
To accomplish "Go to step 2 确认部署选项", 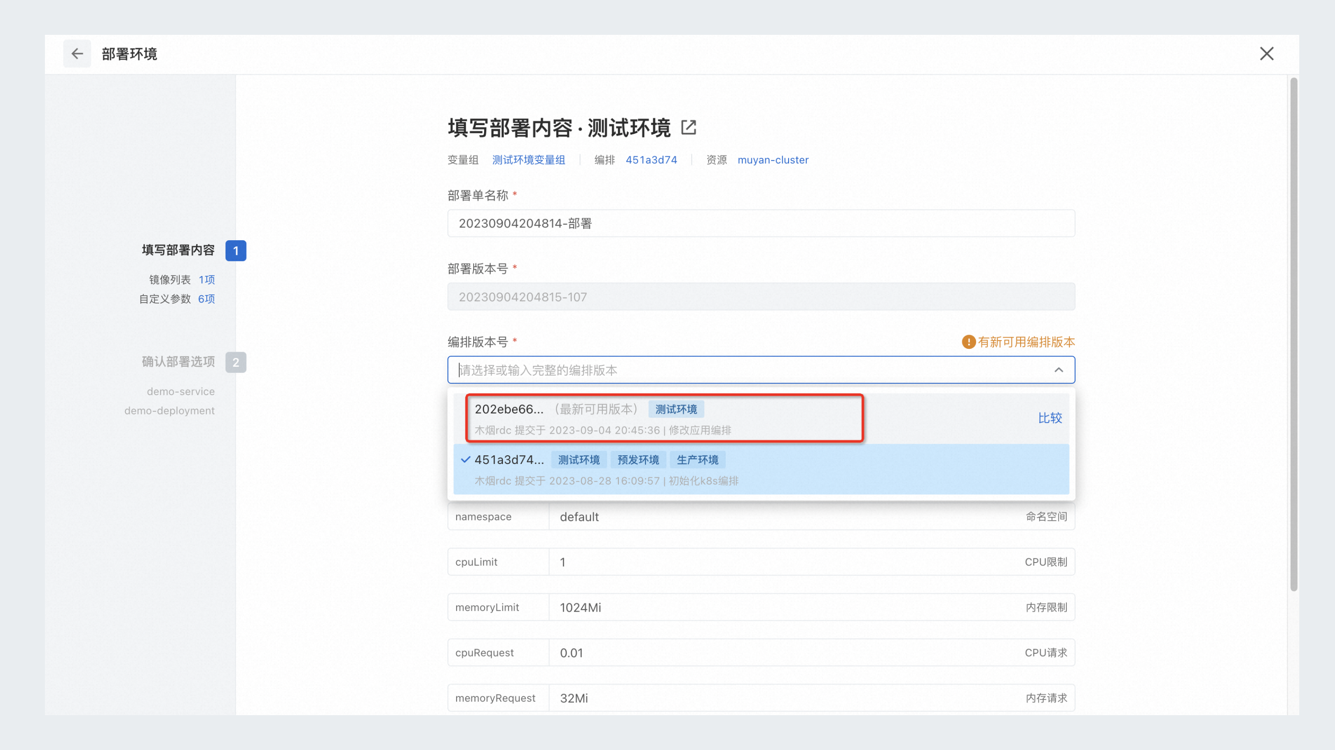I will click(178, 362).
